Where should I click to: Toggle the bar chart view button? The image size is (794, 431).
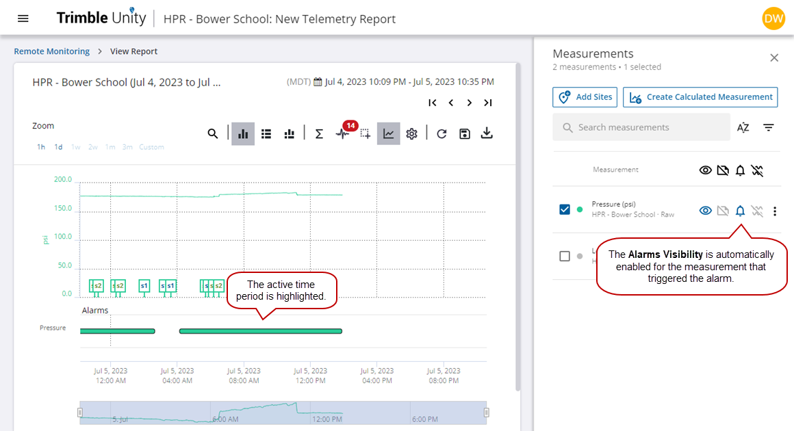[243, 133]
